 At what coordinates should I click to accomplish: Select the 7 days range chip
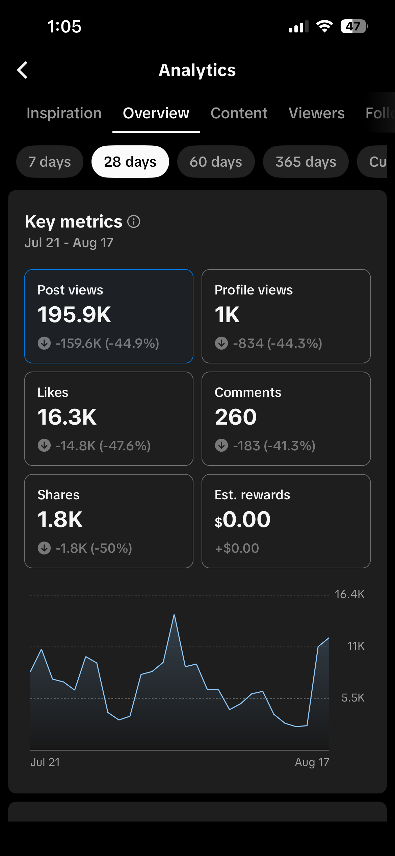pyautogui.click(x=50, y=162)
